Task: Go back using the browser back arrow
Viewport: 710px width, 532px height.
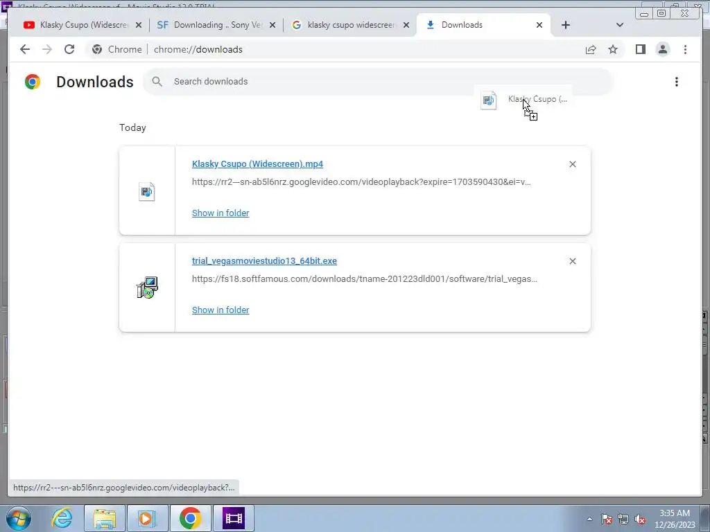Action: click(25, 49)
